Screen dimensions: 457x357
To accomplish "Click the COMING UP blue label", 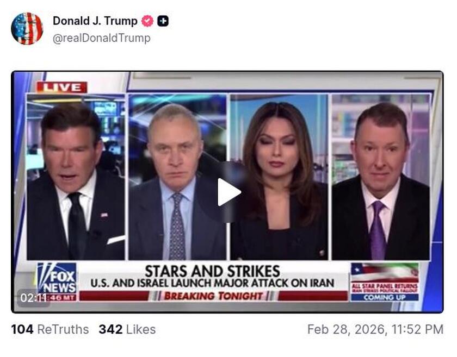I will coord(385,297).
